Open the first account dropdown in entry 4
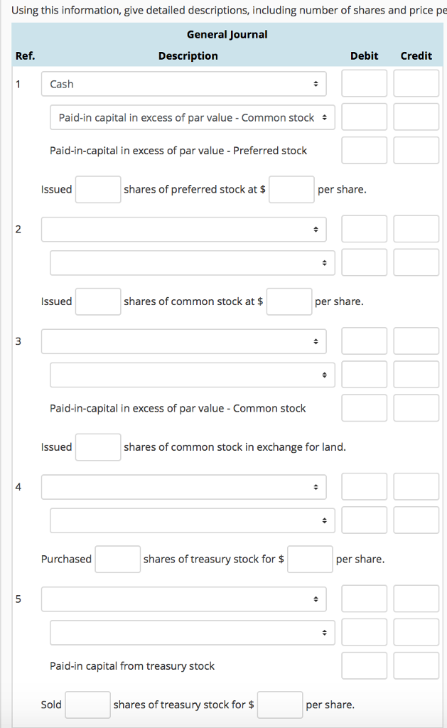The image size is (447, 728). (184, 486)
